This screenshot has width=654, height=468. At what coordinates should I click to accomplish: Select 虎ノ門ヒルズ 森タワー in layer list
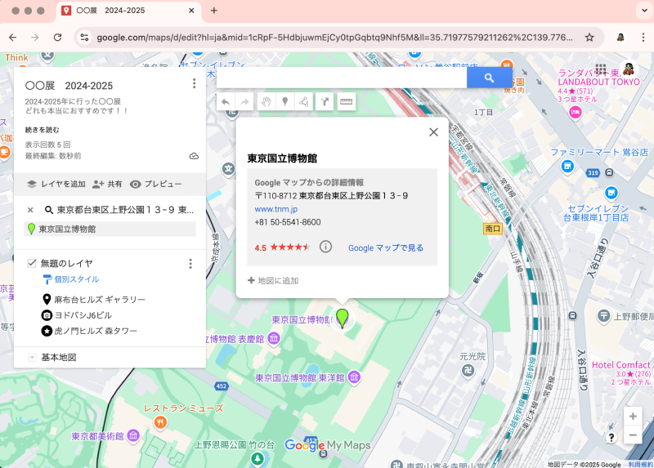tap(89, 331)
